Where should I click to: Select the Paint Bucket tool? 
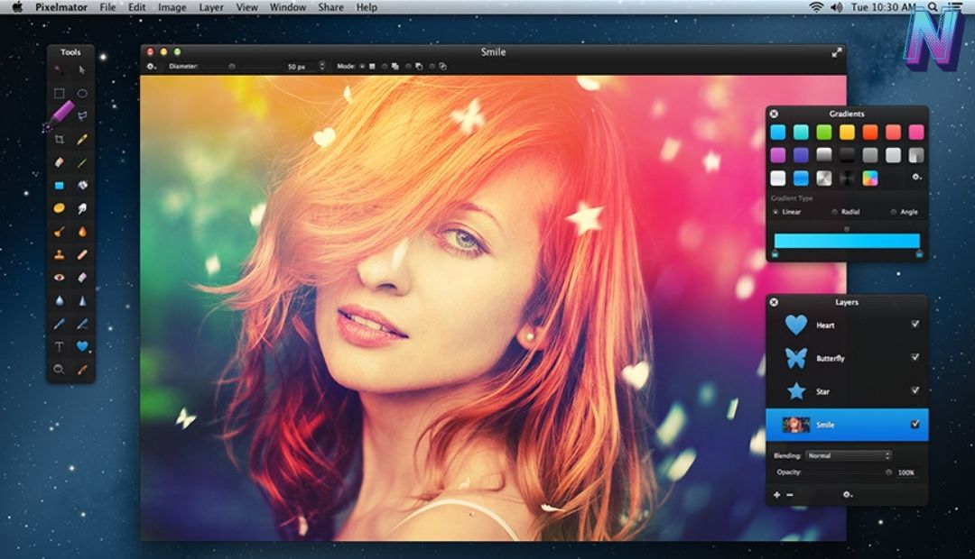click(82, 185)
